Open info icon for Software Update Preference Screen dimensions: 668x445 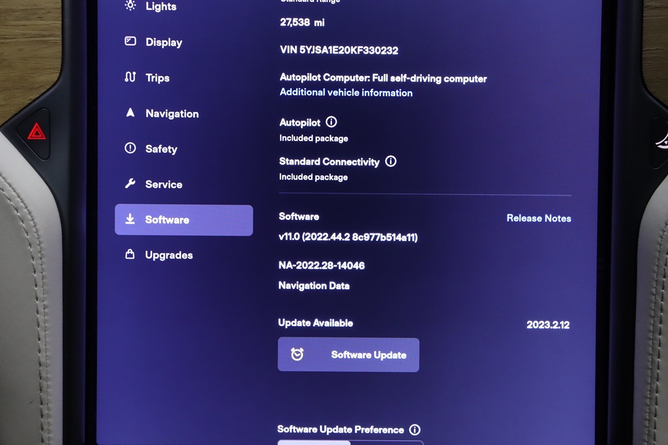415,429
